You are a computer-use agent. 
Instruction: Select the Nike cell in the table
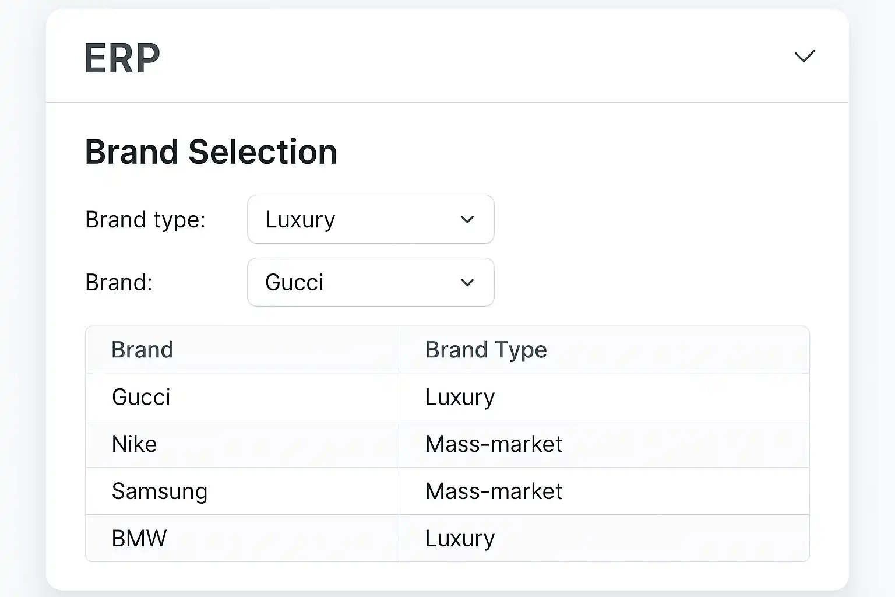134,444
